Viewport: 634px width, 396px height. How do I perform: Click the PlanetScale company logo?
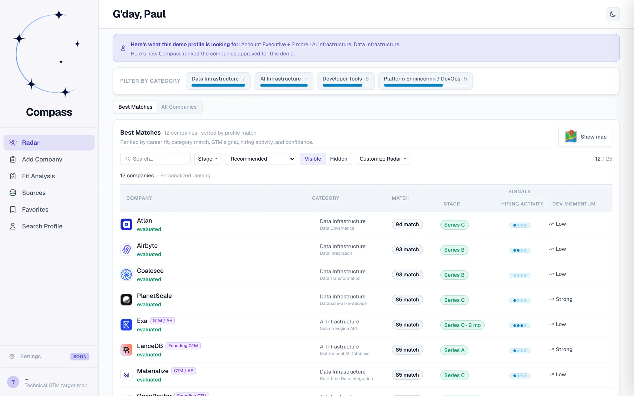pyautogui.click(x=126, y=300)
